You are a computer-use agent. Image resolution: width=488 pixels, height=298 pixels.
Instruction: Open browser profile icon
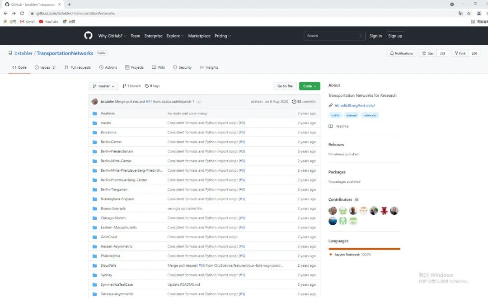click(x=479, y=14)
